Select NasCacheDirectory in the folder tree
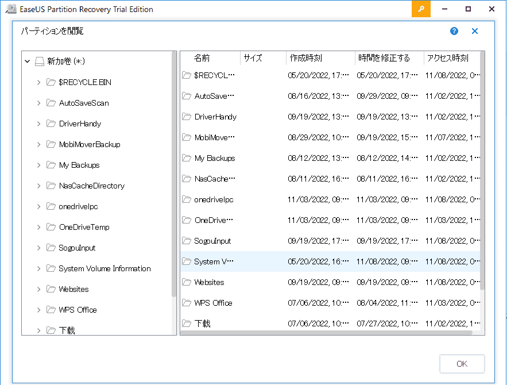The image size is (507, 385). (91, 186)
